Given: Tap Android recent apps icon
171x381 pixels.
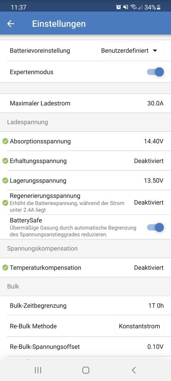Looking at the screenshot, I should pyautogui.click(x=38, y=370).
